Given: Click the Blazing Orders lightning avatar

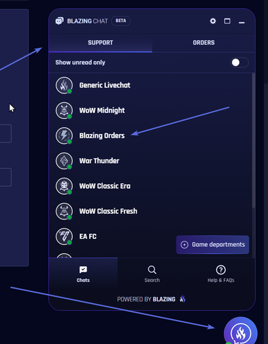Looking at the screenshot, I should pos(64,136).
